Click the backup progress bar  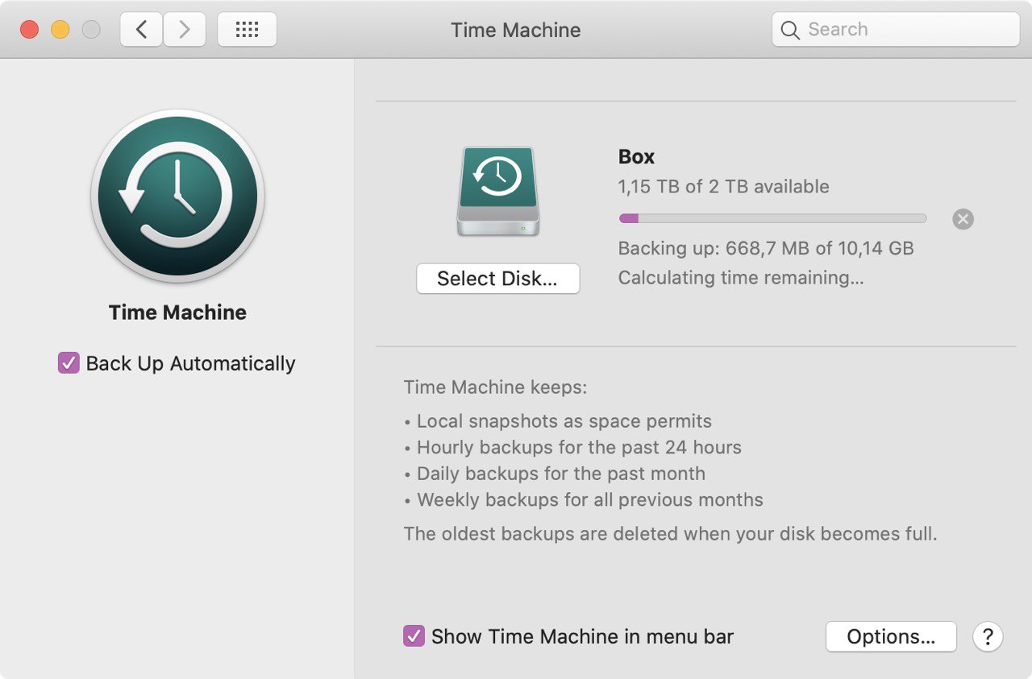pyautogui.click(x=772, y=218)
